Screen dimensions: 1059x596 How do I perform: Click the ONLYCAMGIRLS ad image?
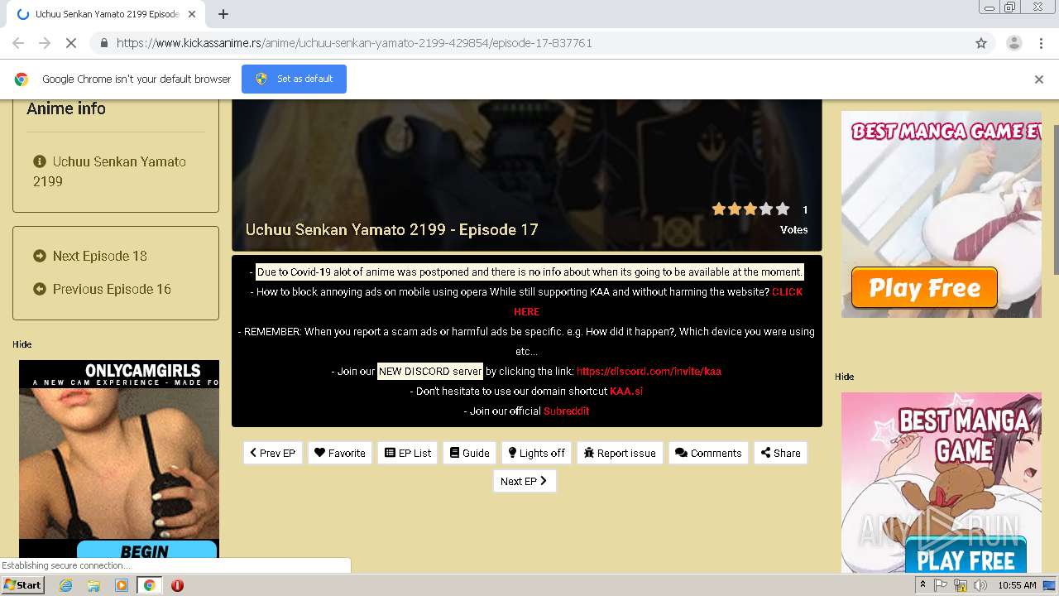tap(119, 459)
